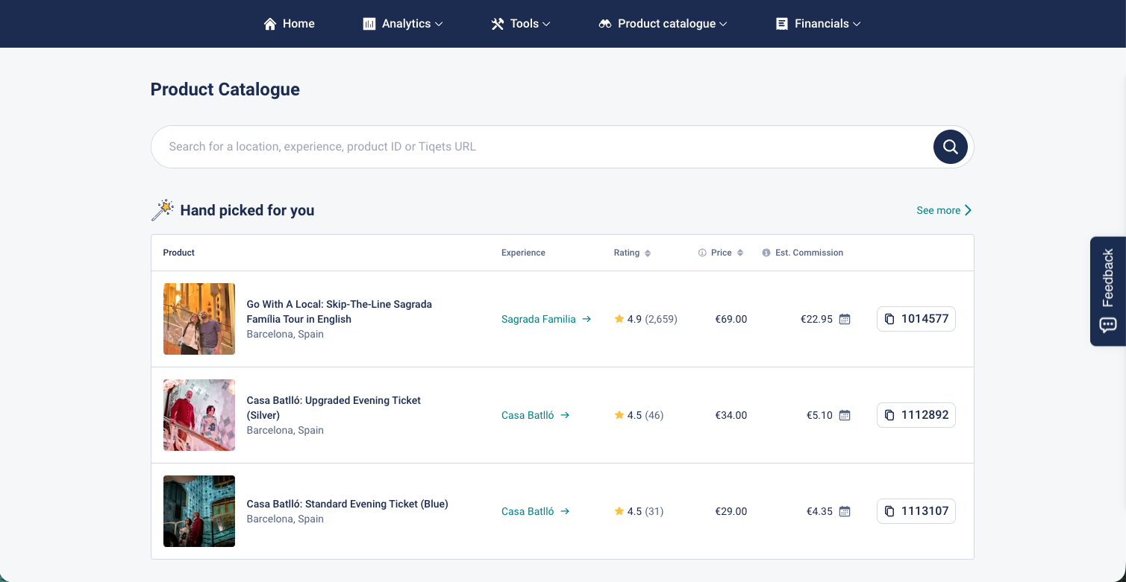
Task: Copy product ID 1113107
Action: (x=916, y=511)
